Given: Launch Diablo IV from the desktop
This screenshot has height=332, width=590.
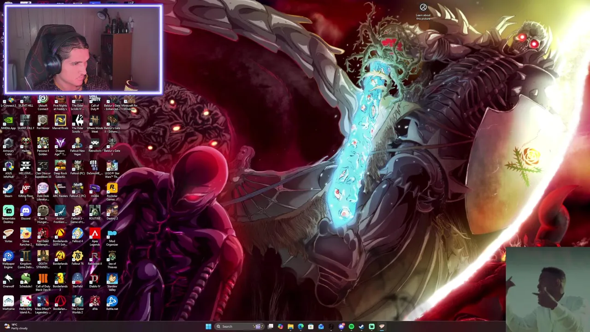Looking at the screenshot, I should (x=94, y=281).
